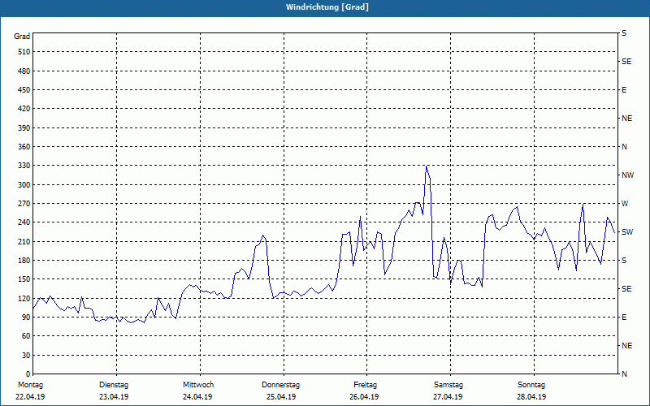
Task: Select the W compass label
Action: click(625, 204)
